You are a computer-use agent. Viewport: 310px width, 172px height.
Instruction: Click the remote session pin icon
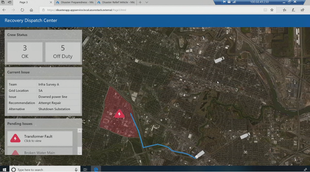(x=224, y=2)
